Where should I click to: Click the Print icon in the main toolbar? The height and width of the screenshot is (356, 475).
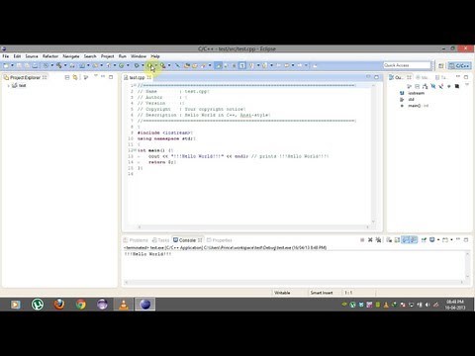click(35, 65)
